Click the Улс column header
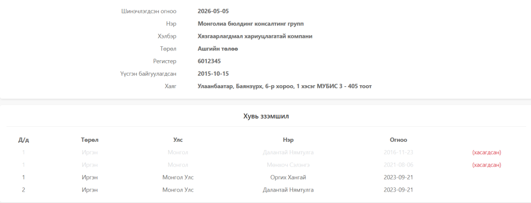The image size is (531, 203). [x=178, y=140]
